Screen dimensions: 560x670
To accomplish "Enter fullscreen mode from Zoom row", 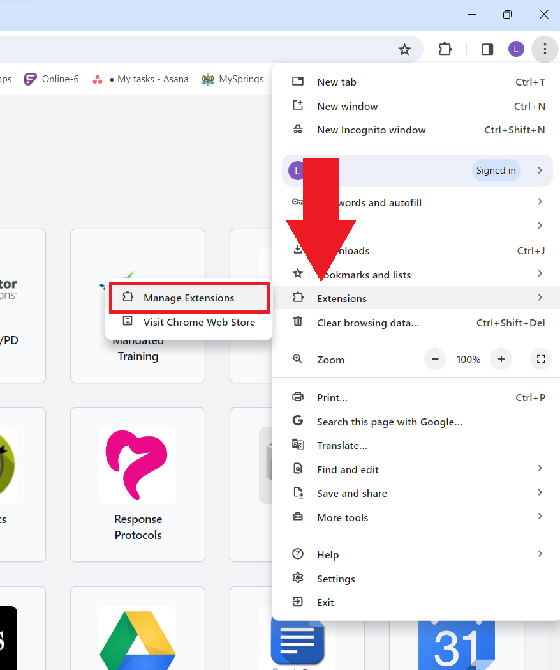I will coord(541,360).
